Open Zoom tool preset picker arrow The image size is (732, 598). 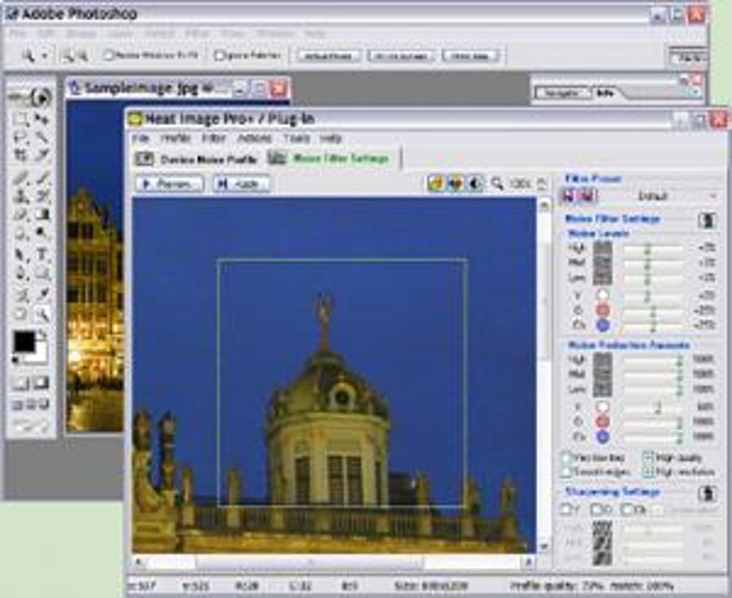point(44,56)
